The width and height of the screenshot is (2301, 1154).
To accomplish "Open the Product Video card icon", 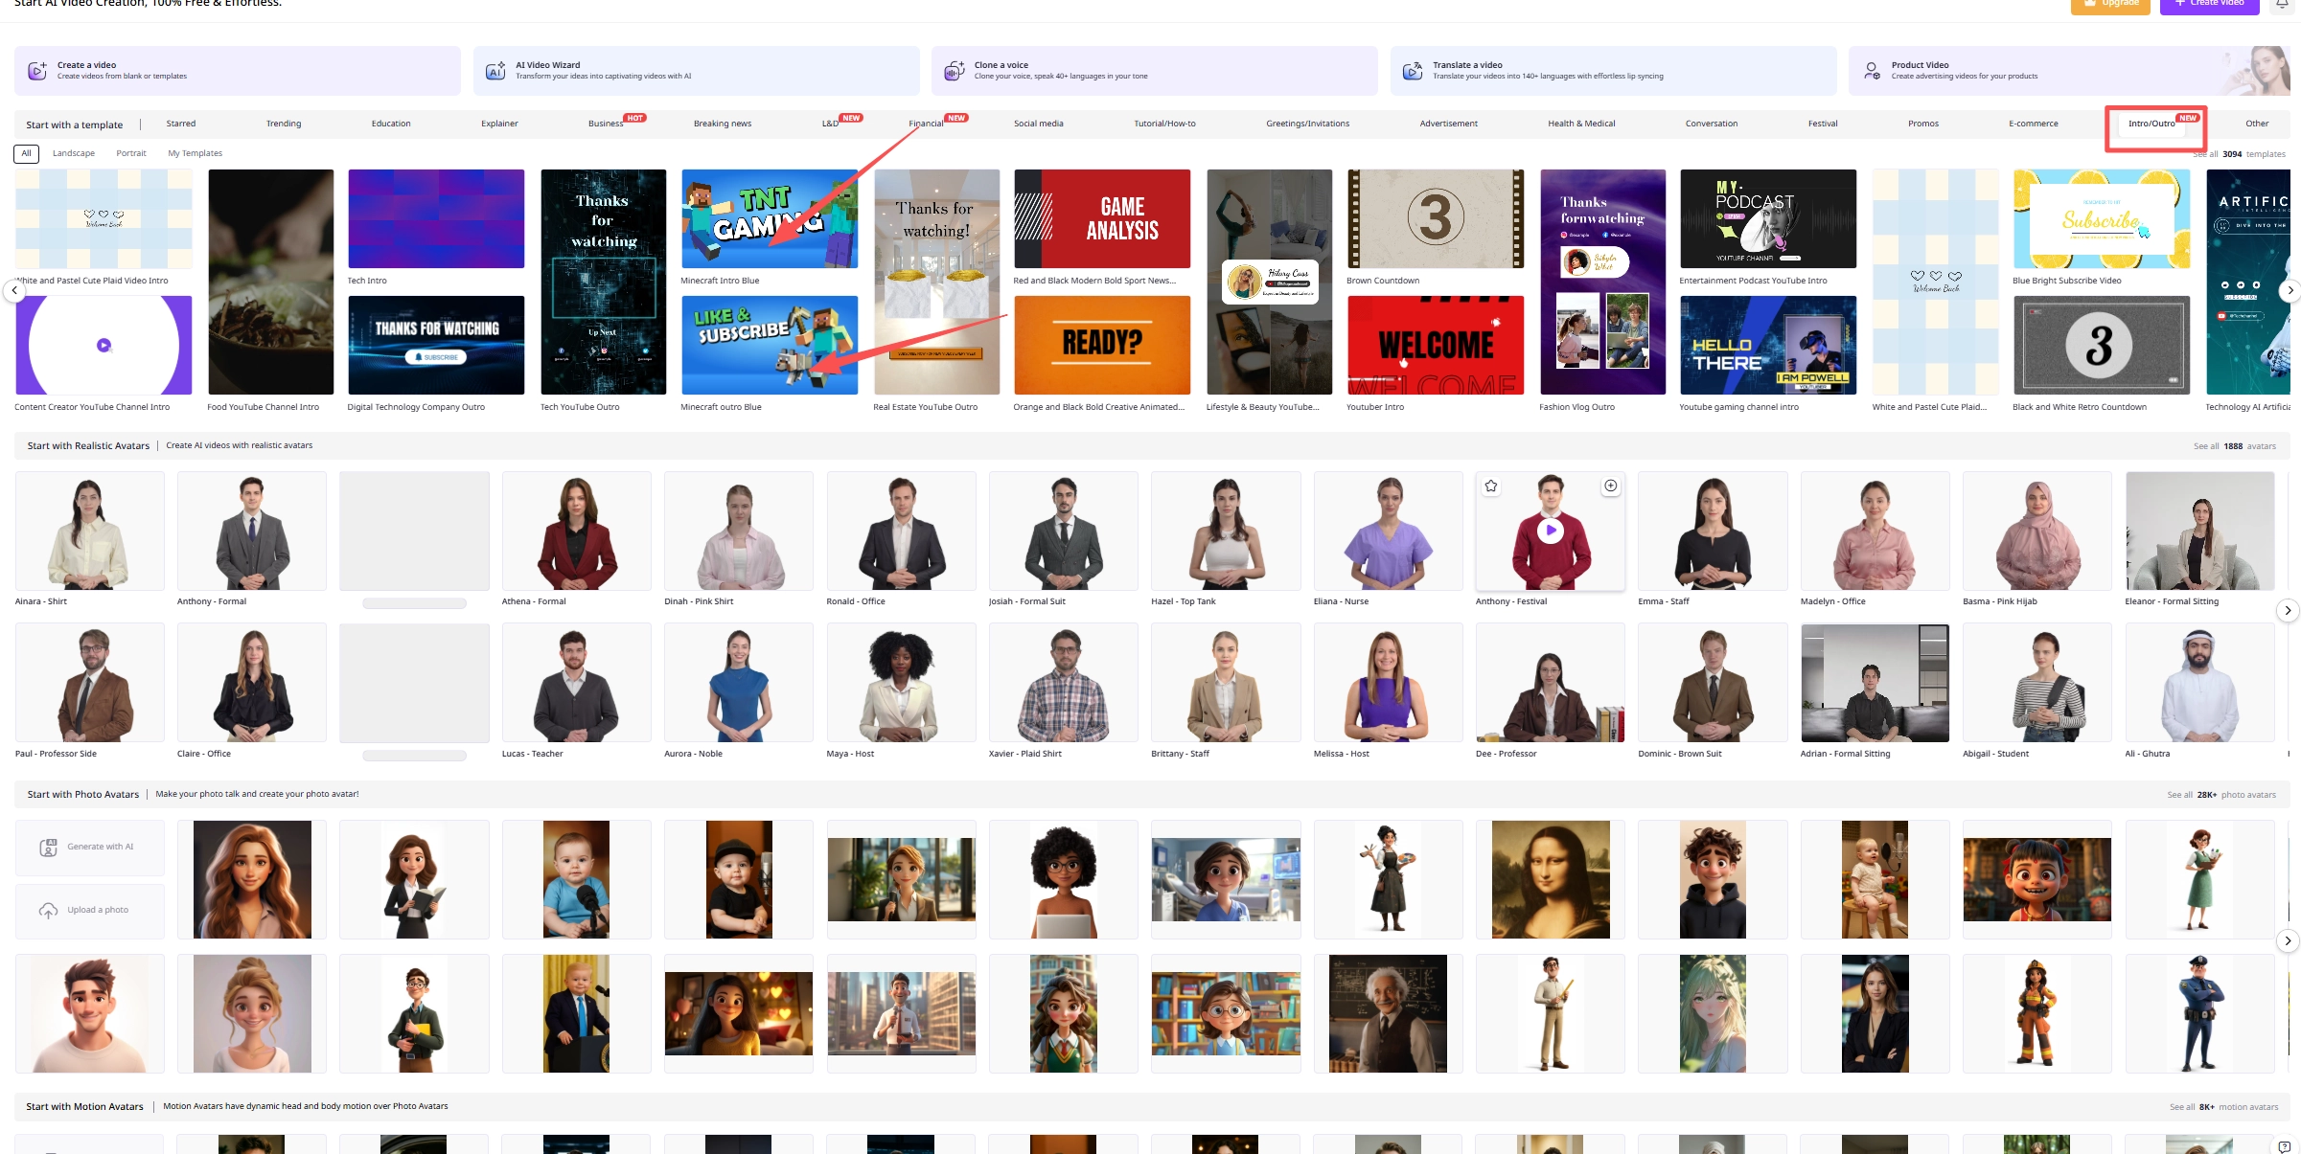I will tap(1871, 71).
